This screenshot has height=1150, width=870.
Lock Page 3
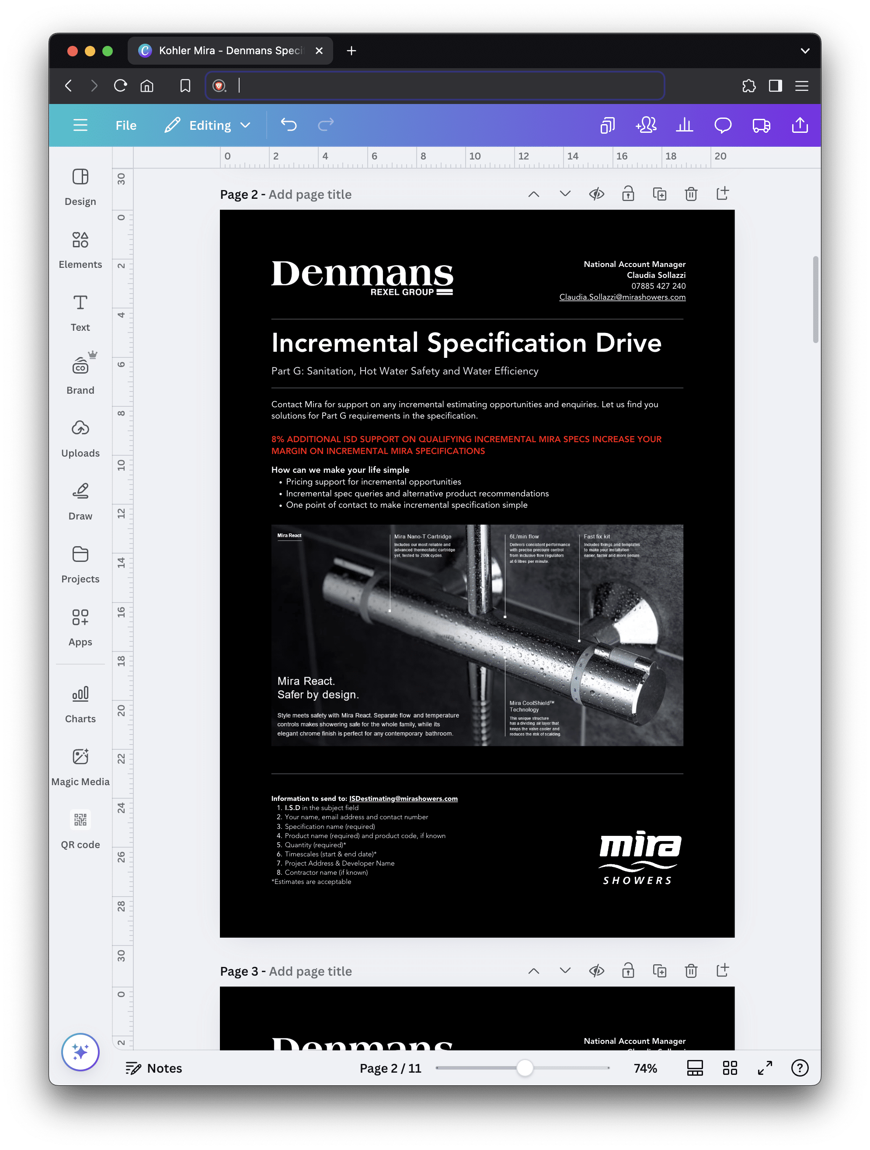628,970
